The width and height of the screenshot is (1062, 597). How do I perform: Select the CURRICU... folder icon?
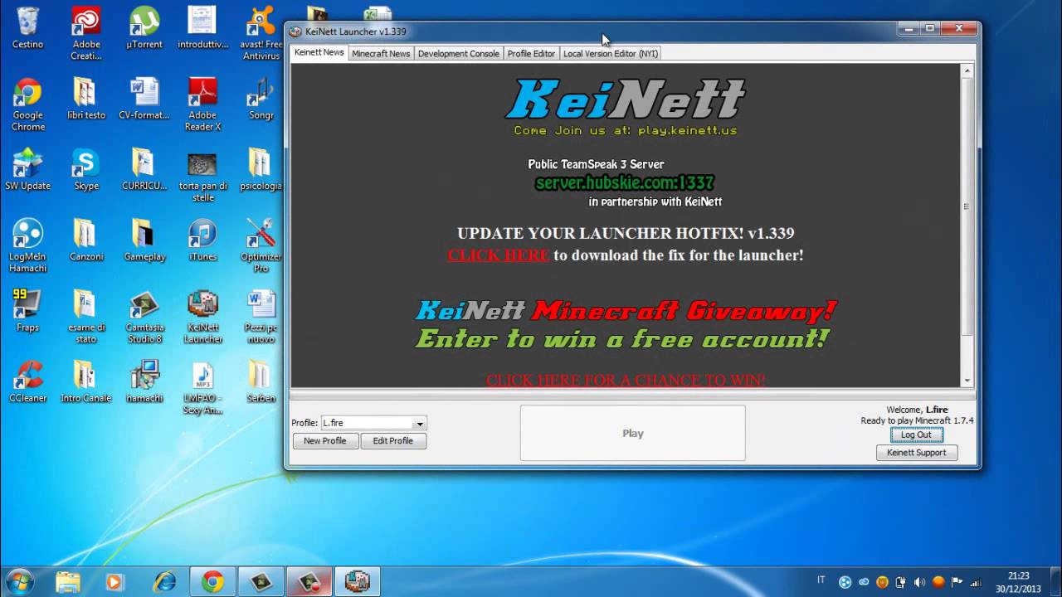click(x=144, y=169)
